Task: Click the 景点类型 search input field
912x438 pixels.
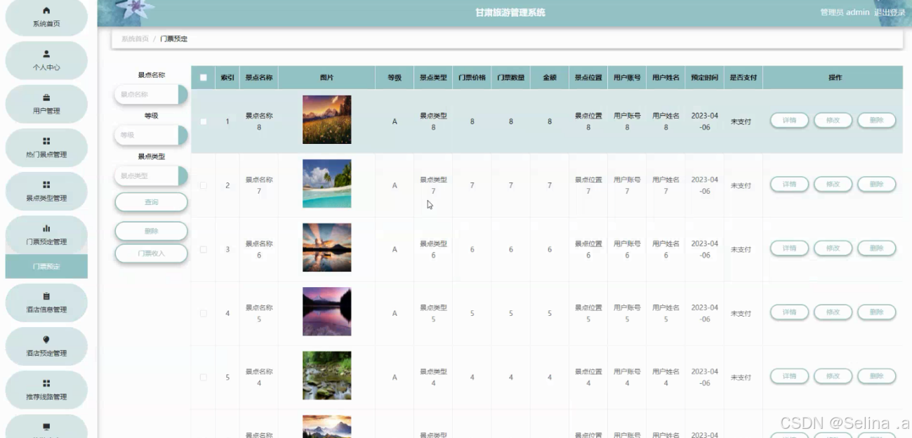Action: (x=150, y=176)
